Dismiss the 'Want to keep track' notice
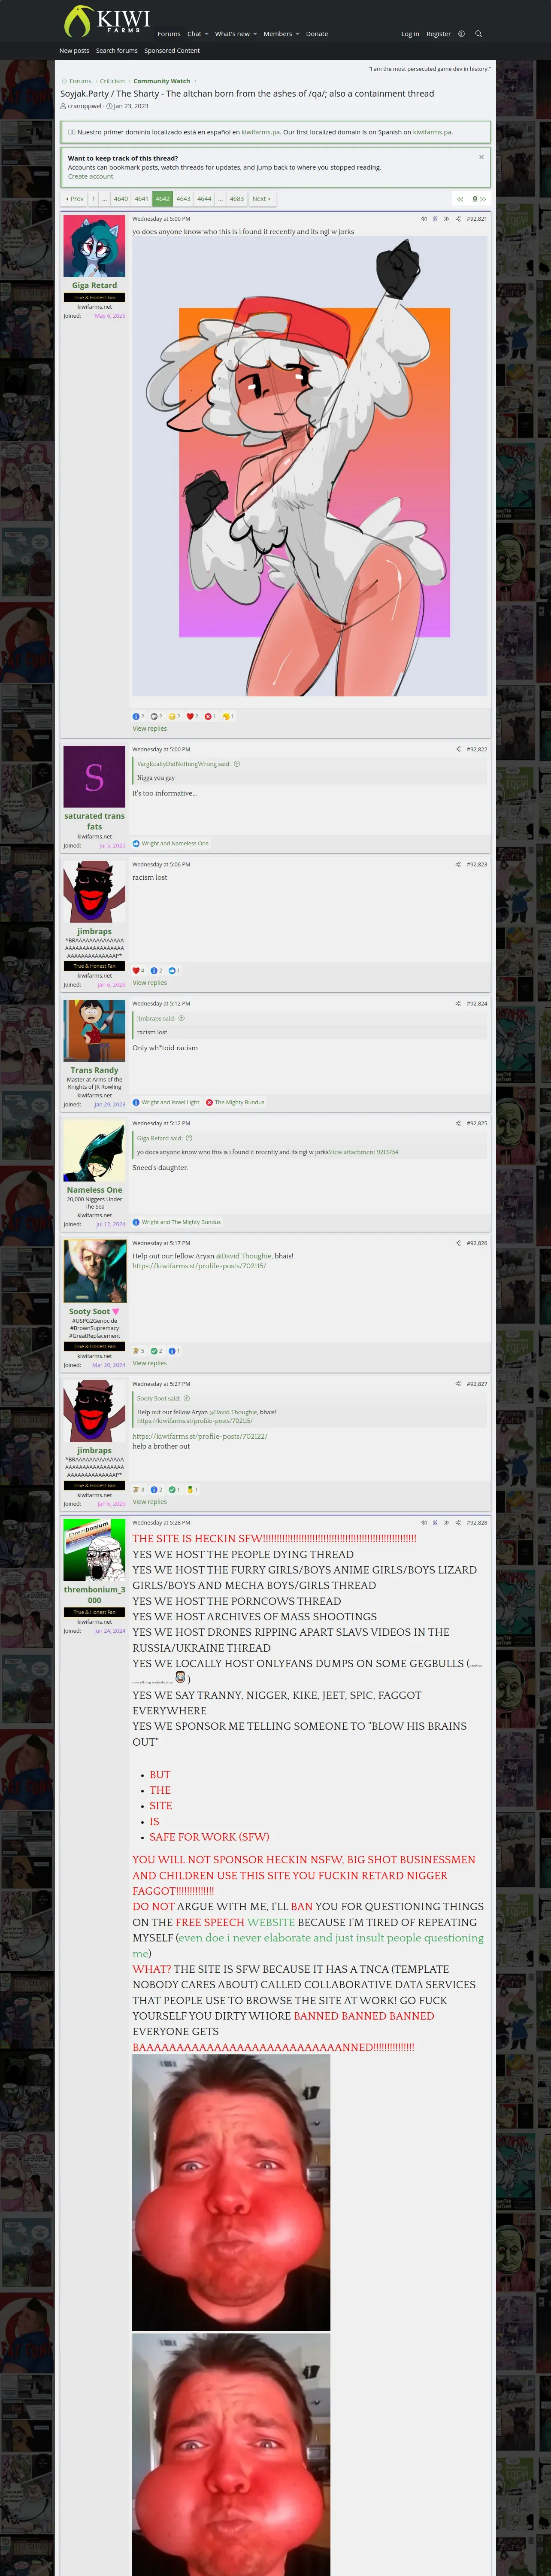 click(481, 157)
